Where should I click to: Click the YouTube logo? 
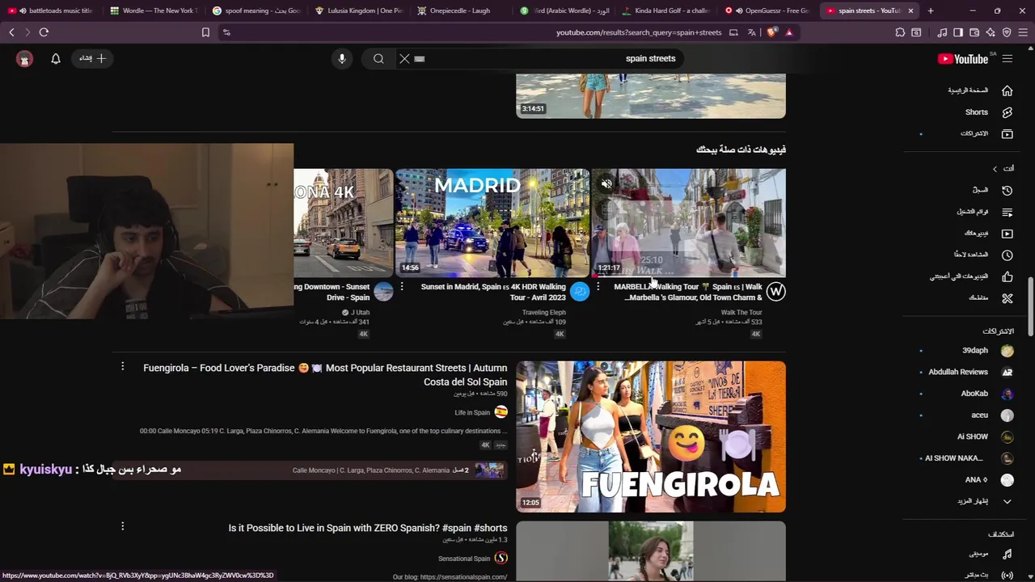tap(962, 58)
